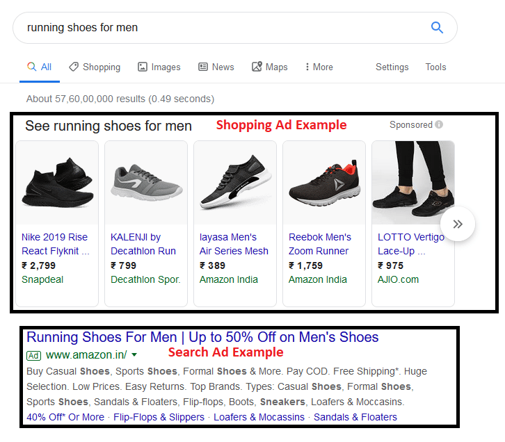Screen dimensions: 505x442
Task: Open the Shopping tab
Action: 95,67
